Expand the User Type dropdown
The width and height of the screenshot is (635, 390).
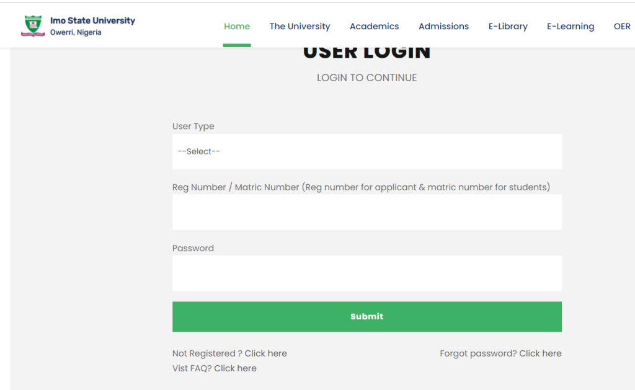[x=366, y=151]
